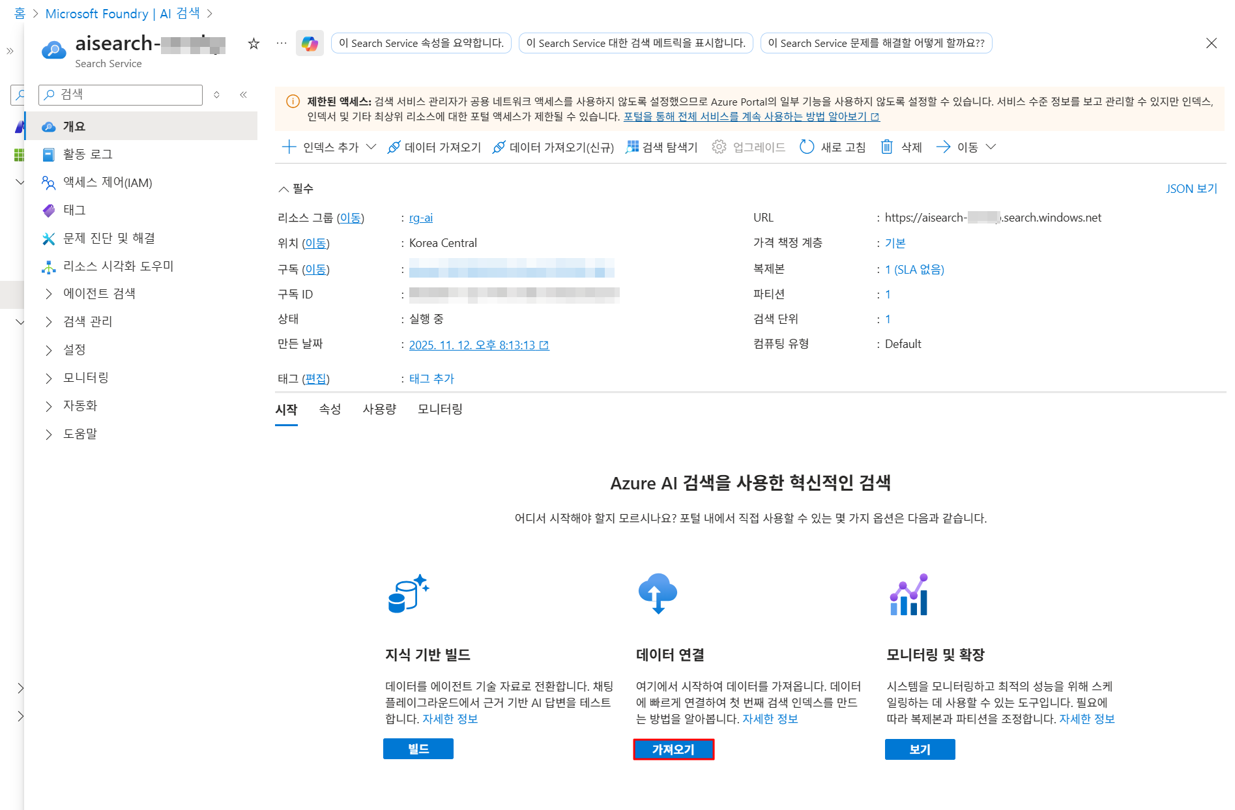Open the 만든 날짜 timestamp link

(479, 345)
